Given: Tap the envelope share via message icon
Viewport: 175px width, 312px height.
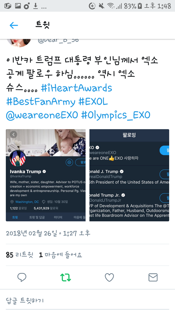Looking at the screenshot, I should click(x=153, y=277).
